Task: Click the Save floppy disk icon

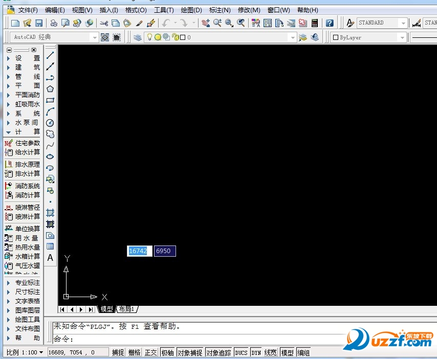Action: coord(39,23)
